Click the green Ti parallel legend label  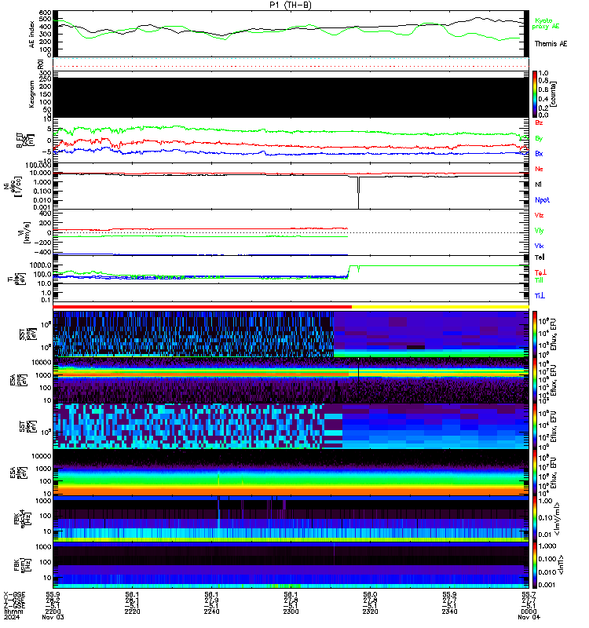[539, 280]
